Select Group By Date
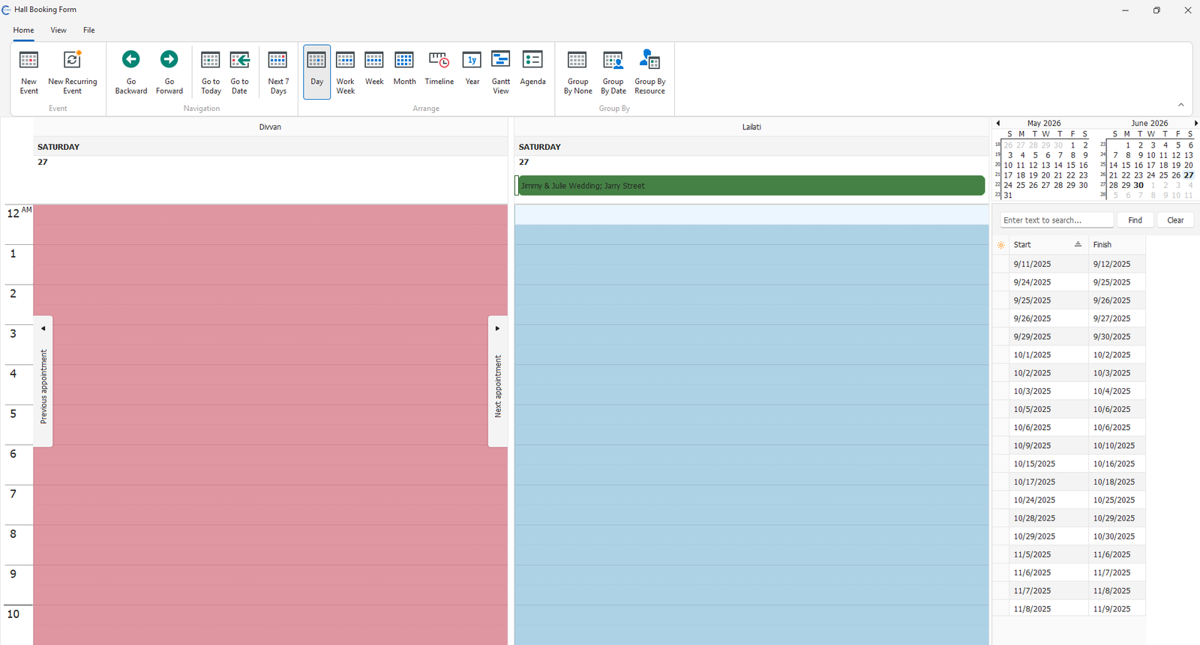 [x=613, y=73]
